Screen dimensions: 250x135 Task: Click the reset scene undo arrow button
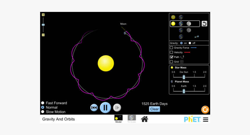coord(204,24)
